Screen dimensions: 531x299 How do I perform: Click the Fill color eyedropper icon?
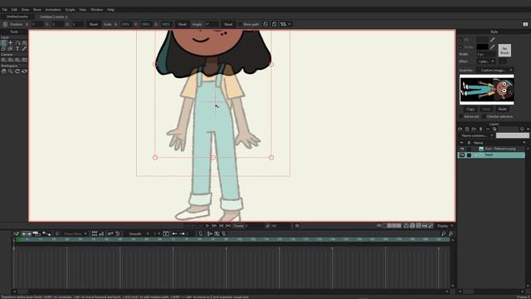point(492,40)
